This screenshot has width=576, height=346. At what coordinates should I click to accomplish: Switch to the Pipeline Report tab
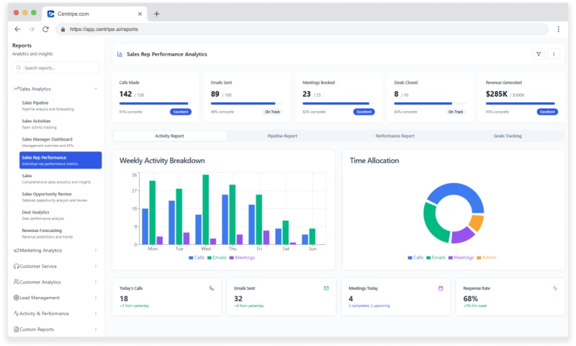click(282, 136)
